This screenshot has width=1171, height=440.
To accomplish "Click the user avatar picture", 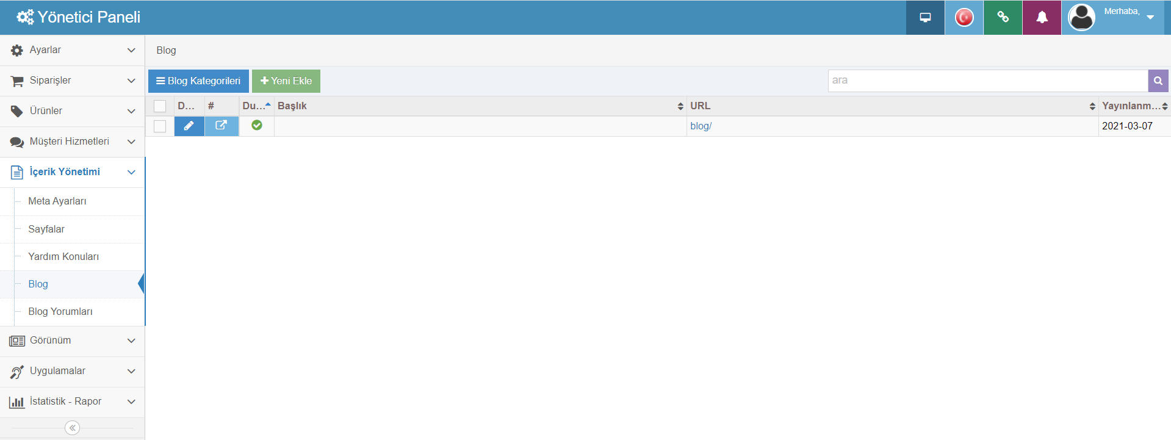I will point(1081,17).
